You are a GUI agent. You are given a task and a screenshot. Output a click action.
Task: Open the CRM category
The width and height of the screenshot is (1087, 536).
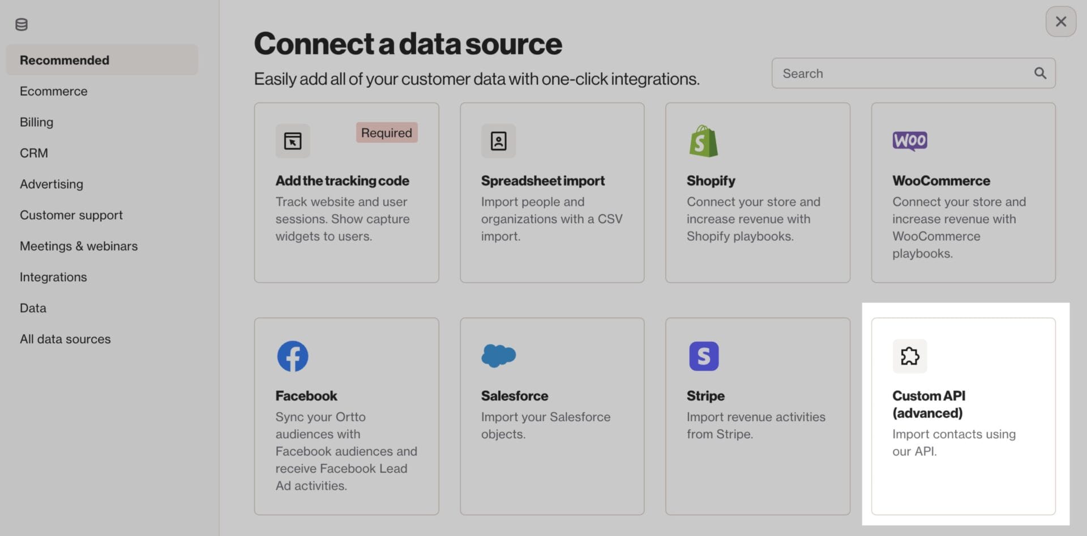point(34,153)
